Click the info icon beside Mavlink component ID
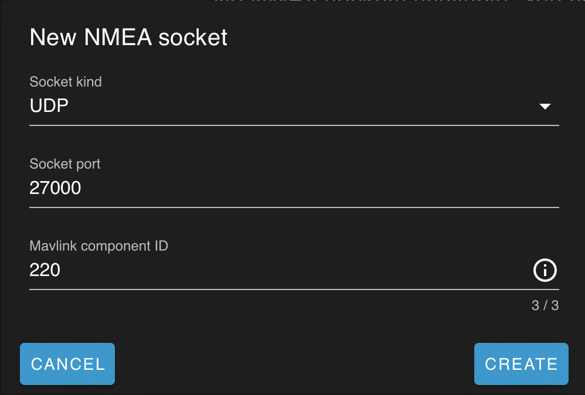This screenshot has height=395, width=585. click(x=545, y=271)
